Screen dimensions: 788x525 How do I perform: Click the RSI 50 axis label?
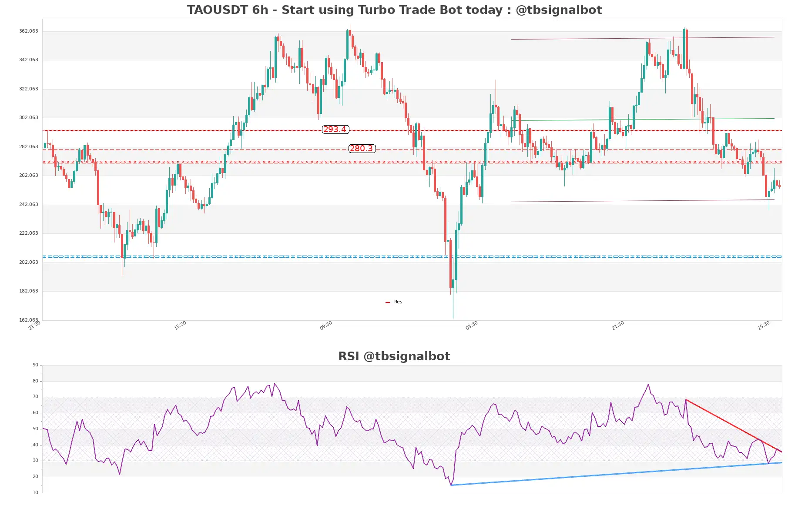click(x=35, y=429)
